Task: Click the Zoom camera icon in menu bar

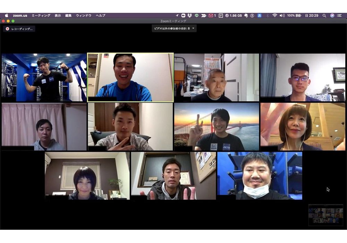Action: pos(183,16)
